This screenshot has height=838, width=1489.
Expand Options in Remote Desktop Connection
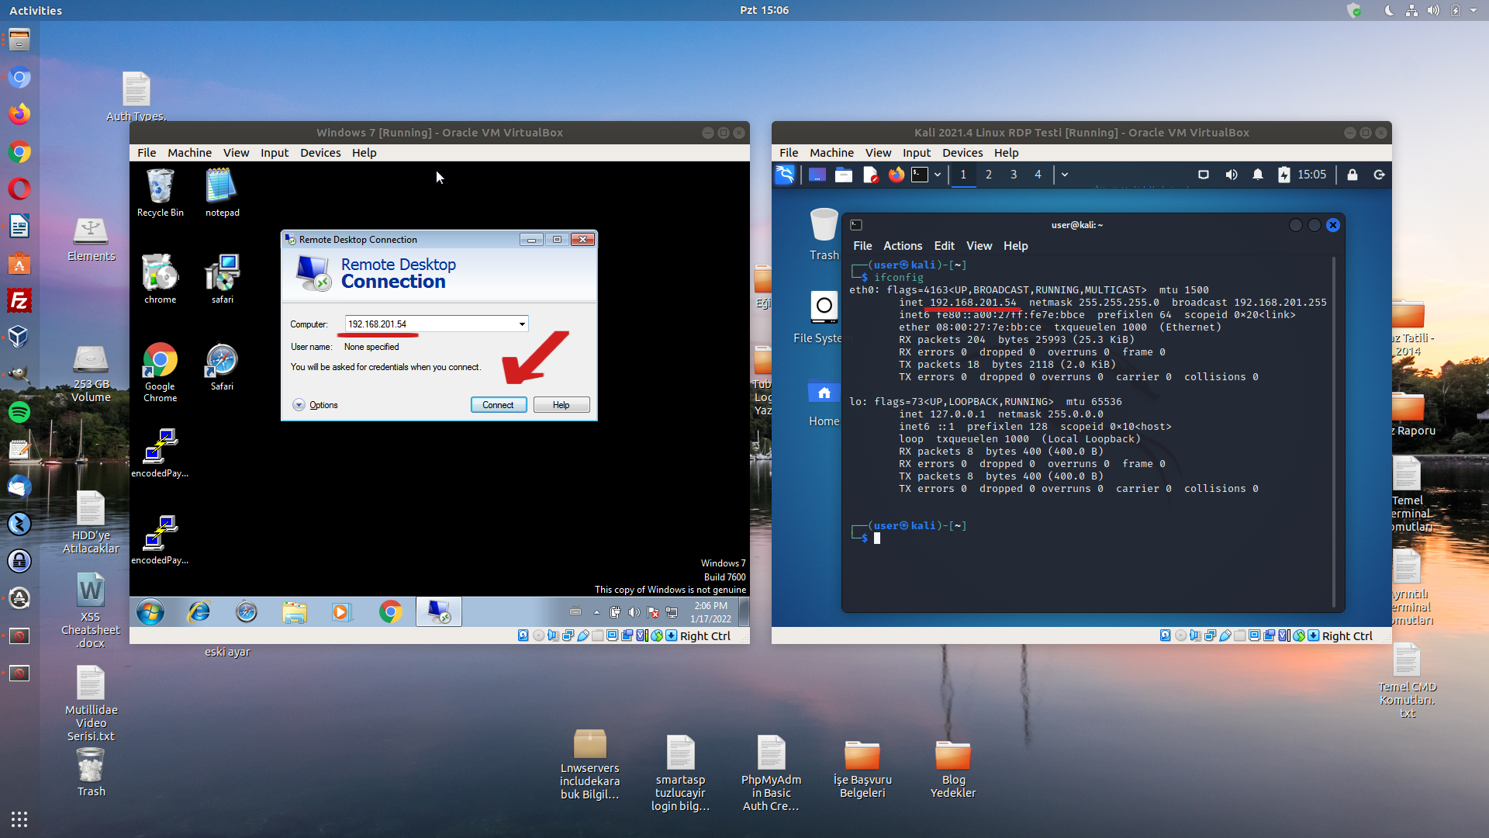point(299,405)
